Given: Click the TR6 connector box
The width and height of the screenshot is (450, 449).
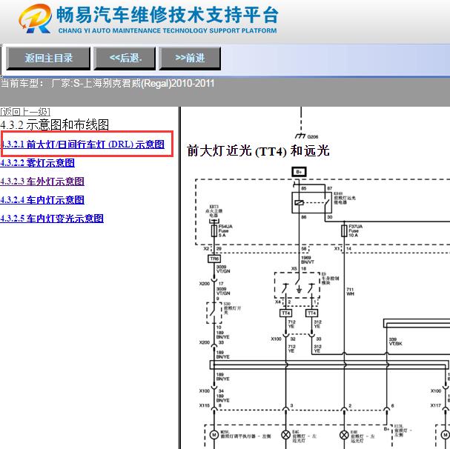Looking at the screenshot, I should [214, 259].
